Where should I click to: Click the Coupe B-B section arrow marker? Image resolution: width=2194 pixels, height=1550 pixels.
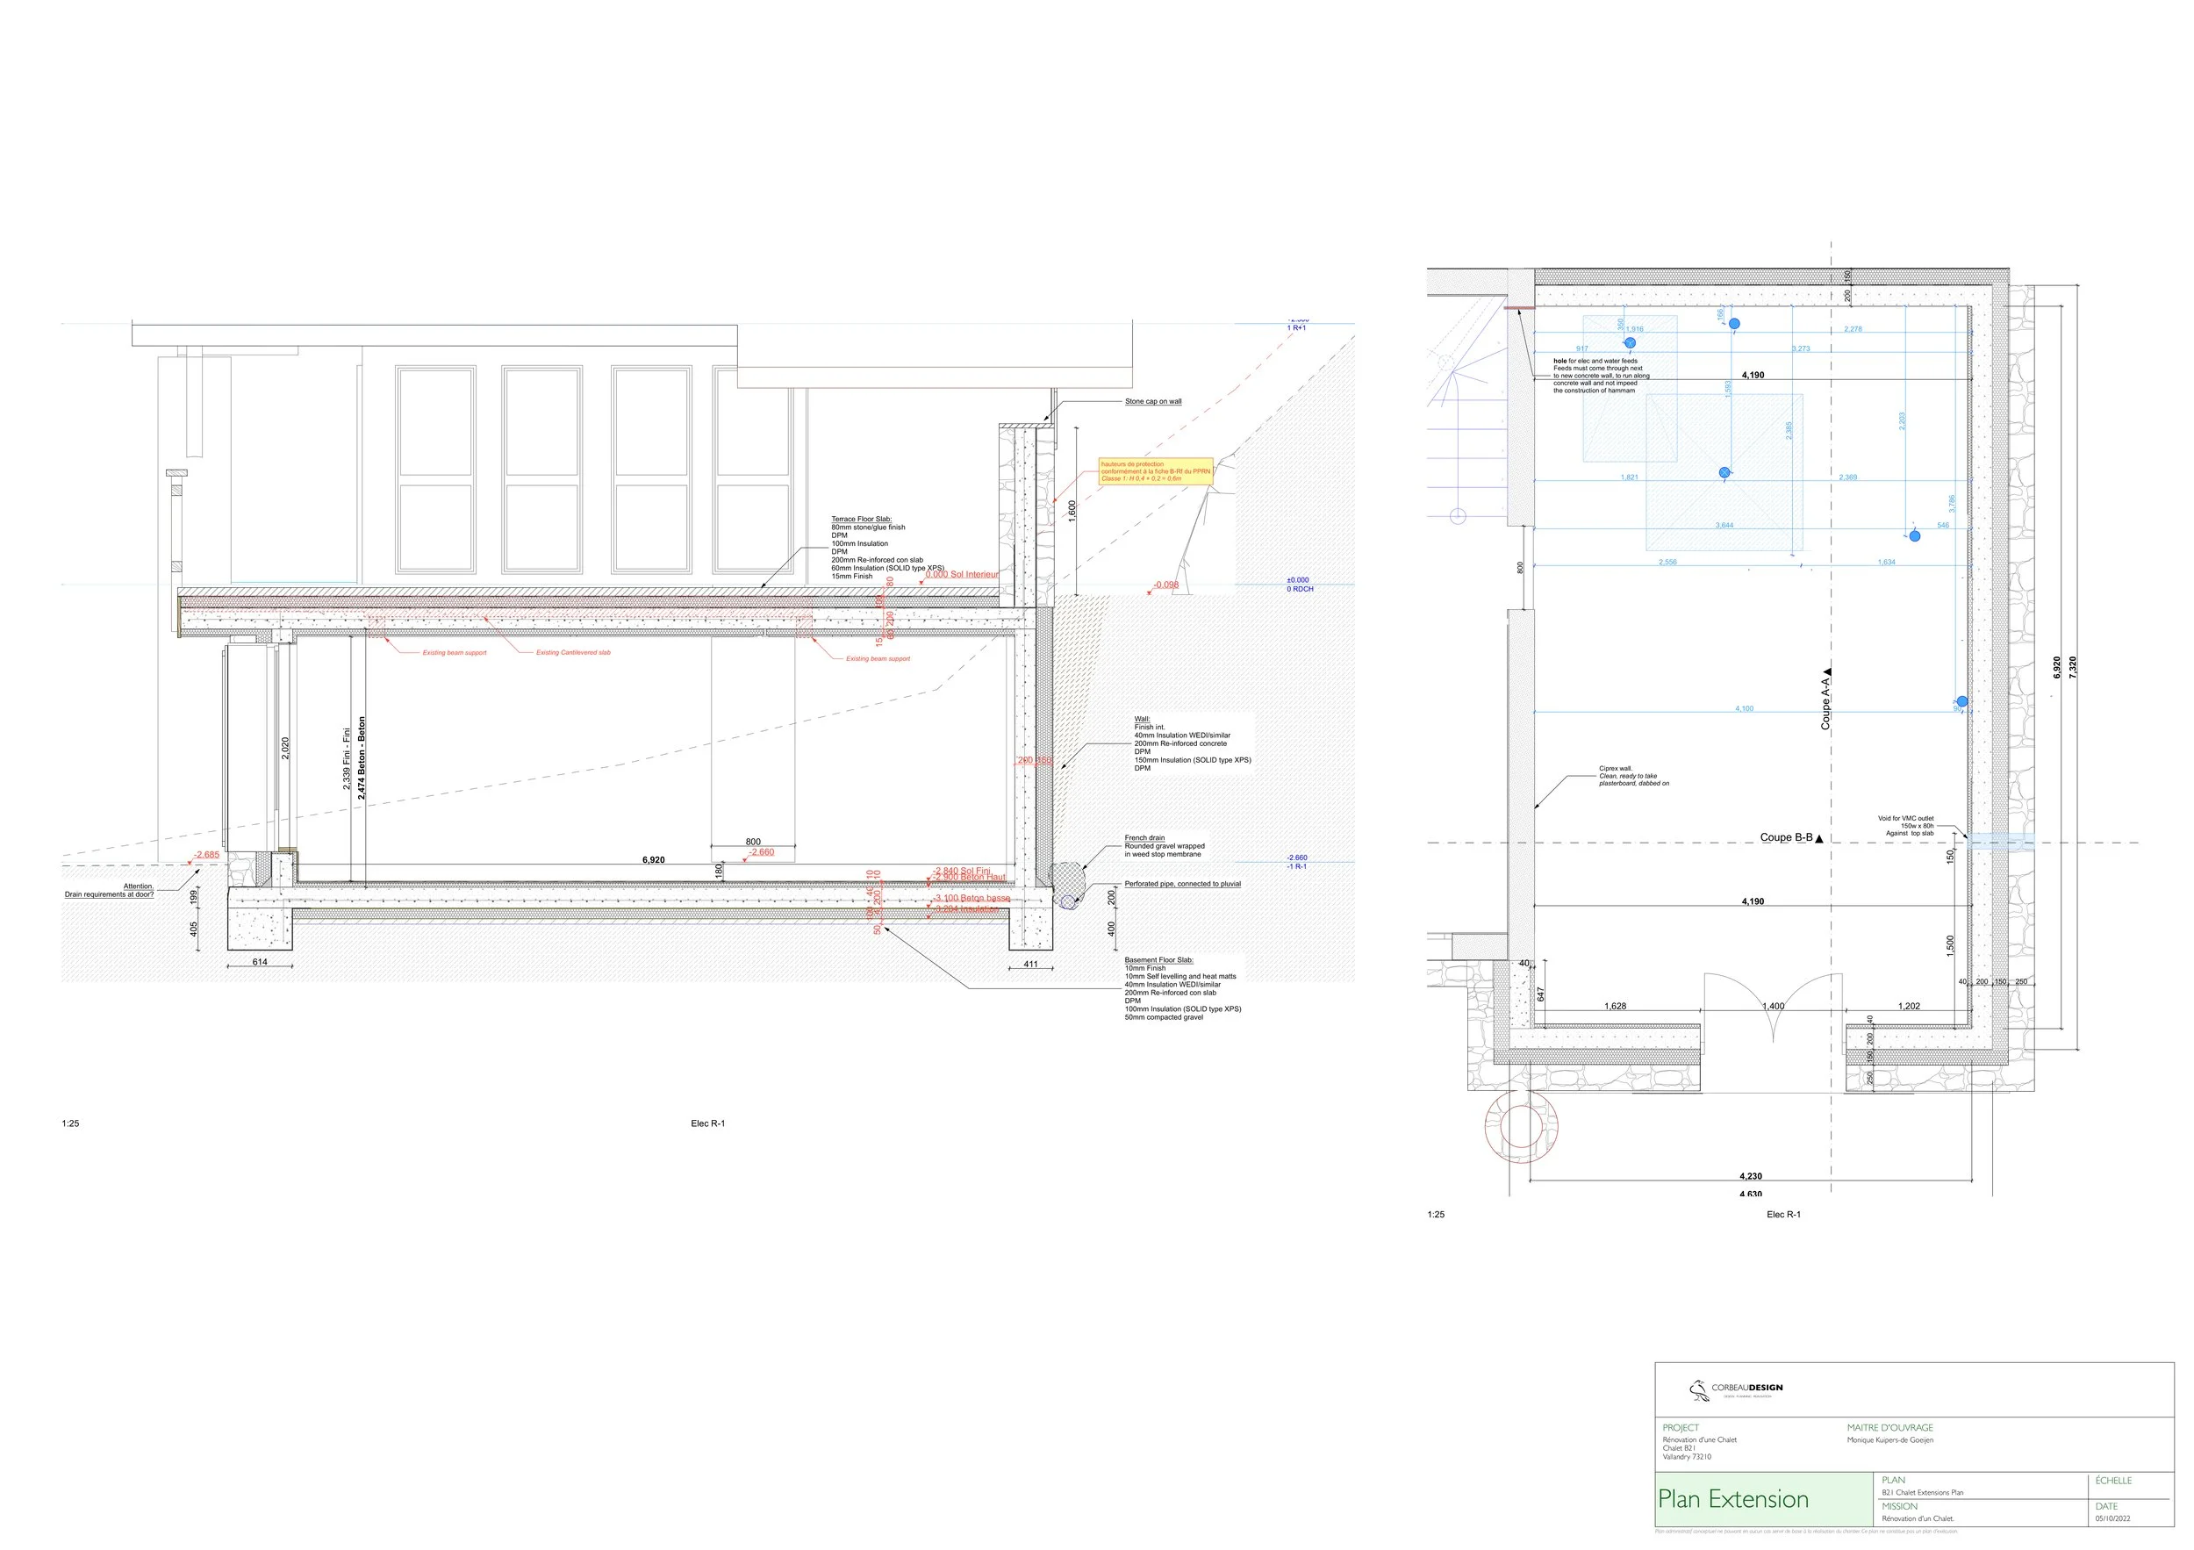[x=1818, y=838]
